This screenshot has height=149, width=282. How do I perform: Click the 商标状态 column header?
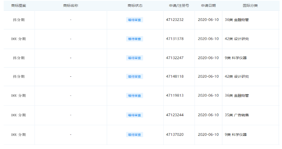pyautogui.click(x=135, y=5)
